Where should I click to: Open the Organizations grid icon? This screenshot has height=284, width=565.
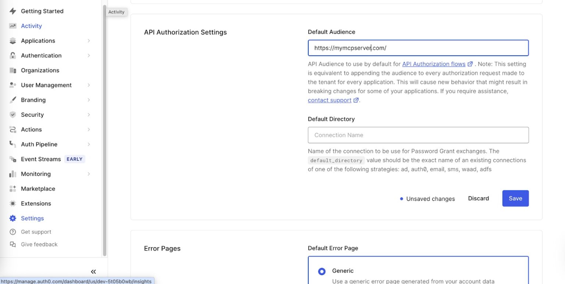[x=12, y=70]
